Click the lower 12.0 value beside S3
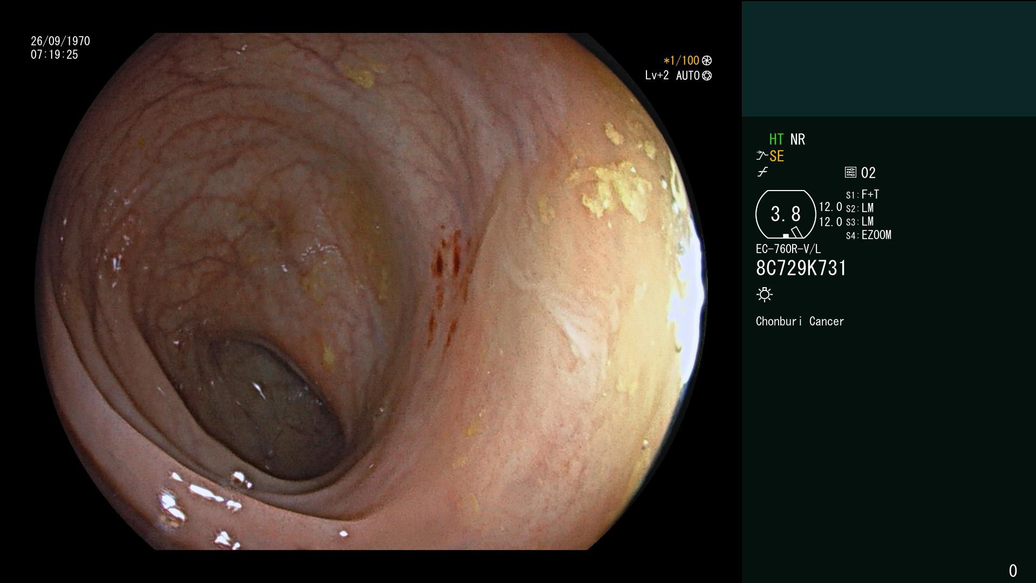The height and width of the screenshot is (583, 1036). click(830, 222)
